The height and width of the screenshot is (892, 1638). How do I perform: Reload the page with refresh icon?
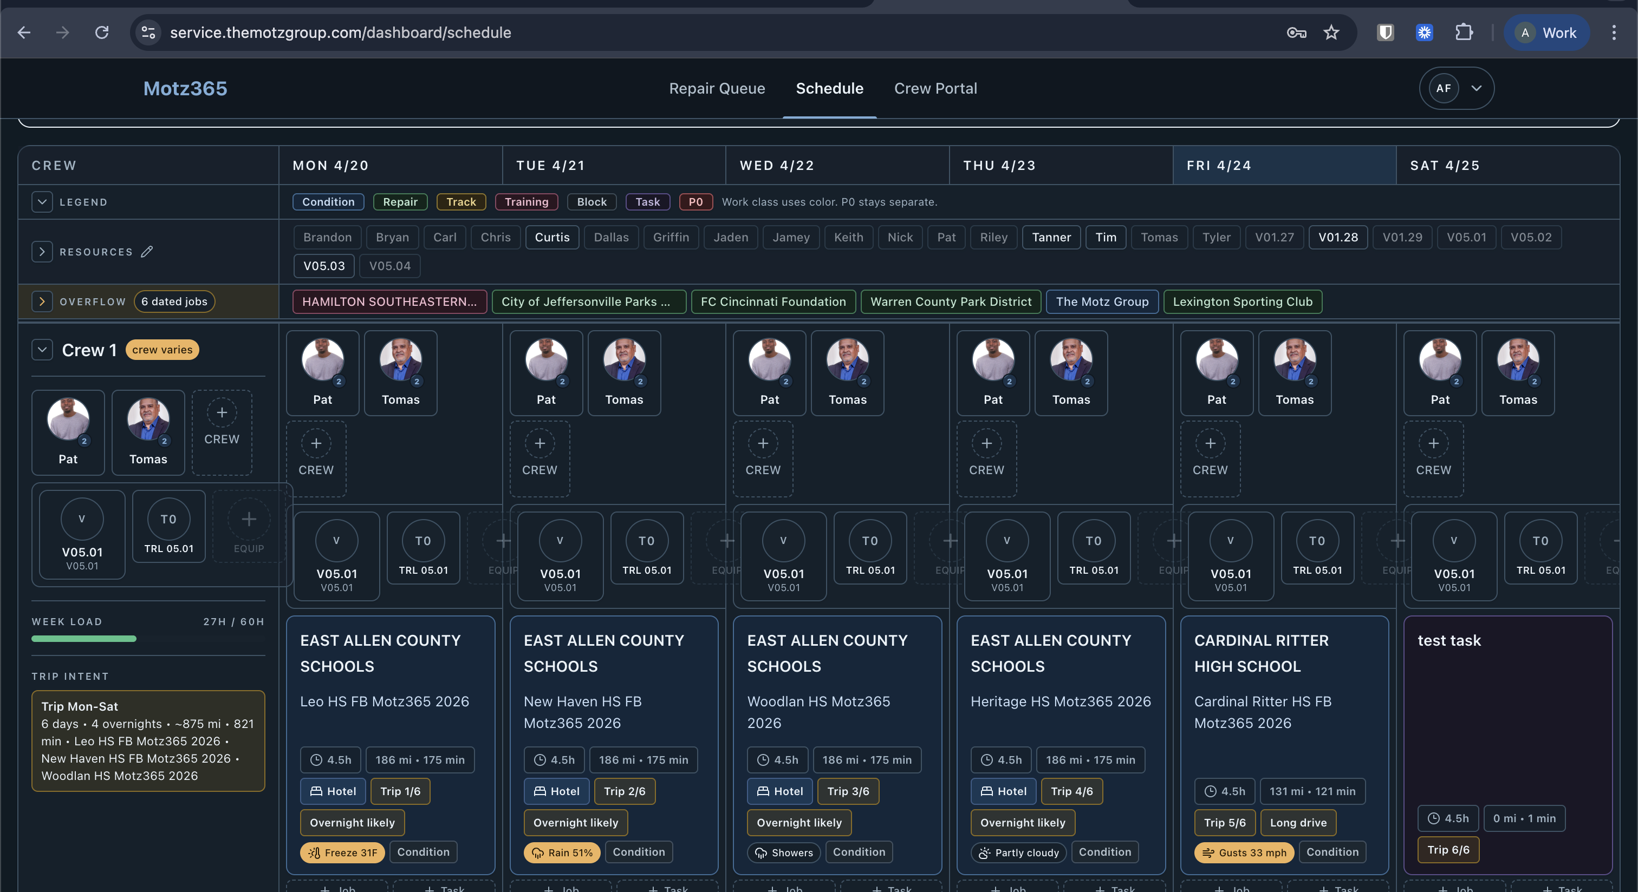(x=102, y=32)
